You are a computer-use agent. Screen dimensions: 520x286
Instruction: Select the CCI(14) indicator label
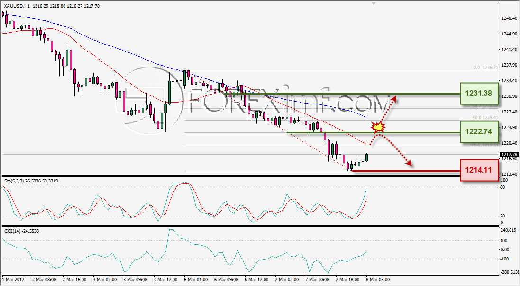click(x=21, y=231)
